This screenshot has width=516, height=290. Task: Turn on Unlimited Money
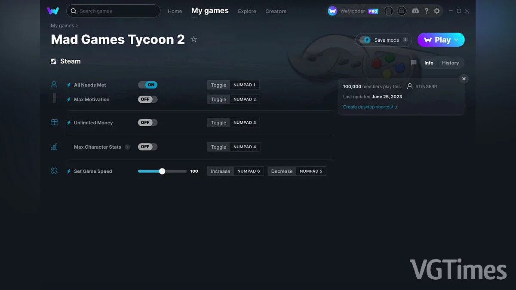tap(147, 122)
